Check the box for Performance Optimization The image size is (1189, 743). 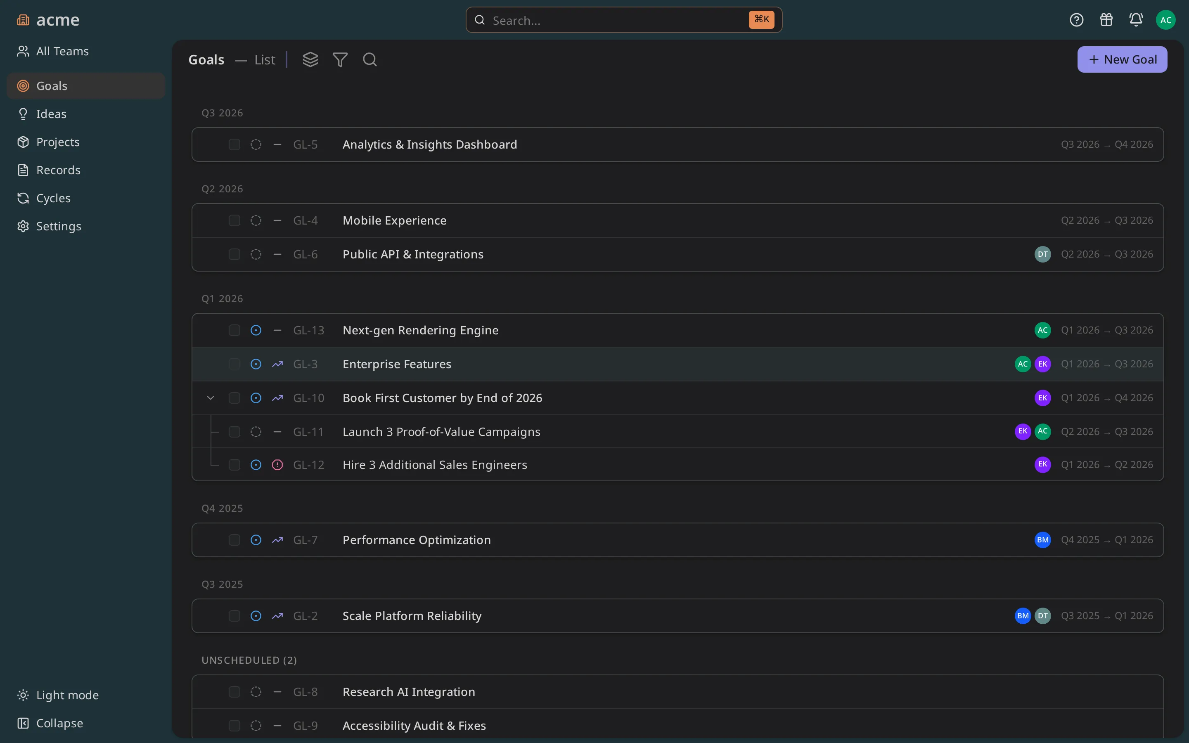(234, 540)
